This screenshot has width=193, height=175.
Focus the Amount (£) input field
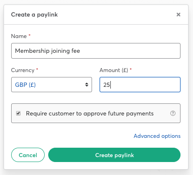140,85
